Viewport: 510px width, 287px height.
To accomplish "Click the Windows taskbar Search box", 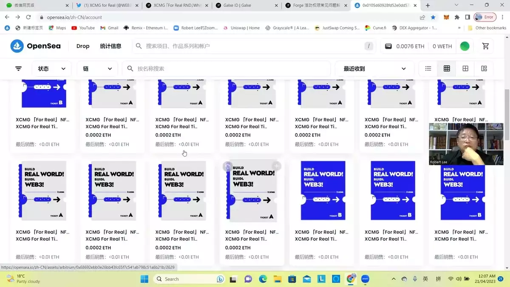I will point(190,279).
